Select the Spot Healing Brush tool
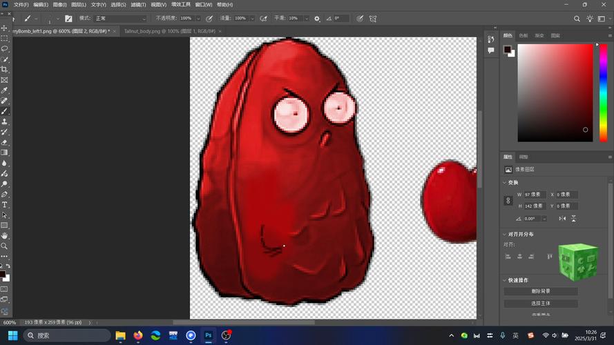The image size is (614, 345). 4,101
